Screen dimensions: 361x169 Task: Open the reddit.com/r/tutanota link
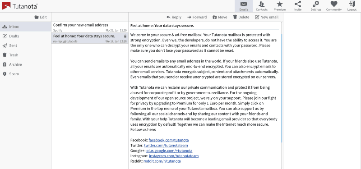click(162, 161)
